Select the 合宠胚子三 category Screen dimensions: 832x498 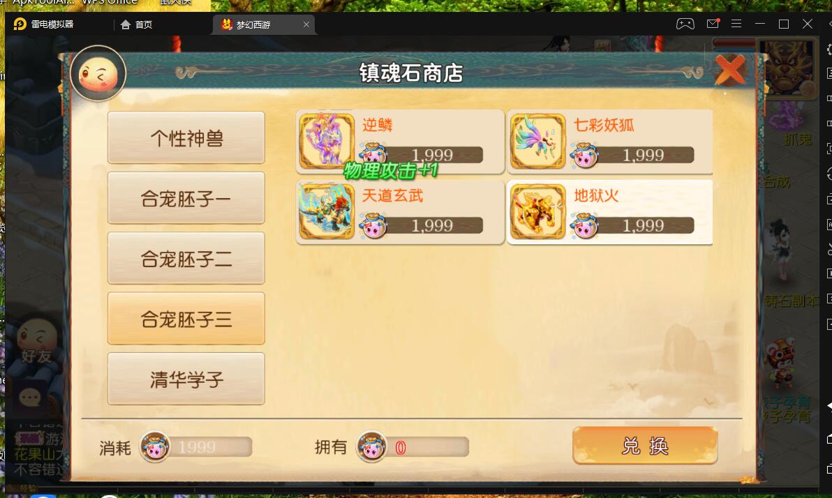coord(186,319)
